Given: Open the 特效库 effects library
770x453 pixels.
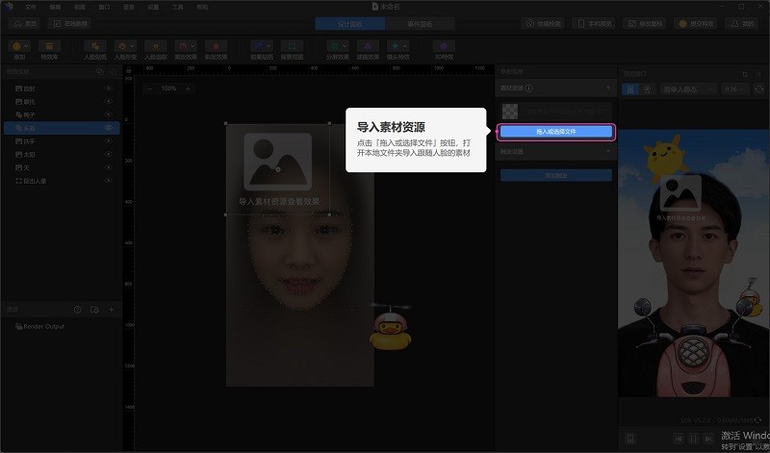Looking at the screenshot, I should pyautogui.click(x=49, y=49).
